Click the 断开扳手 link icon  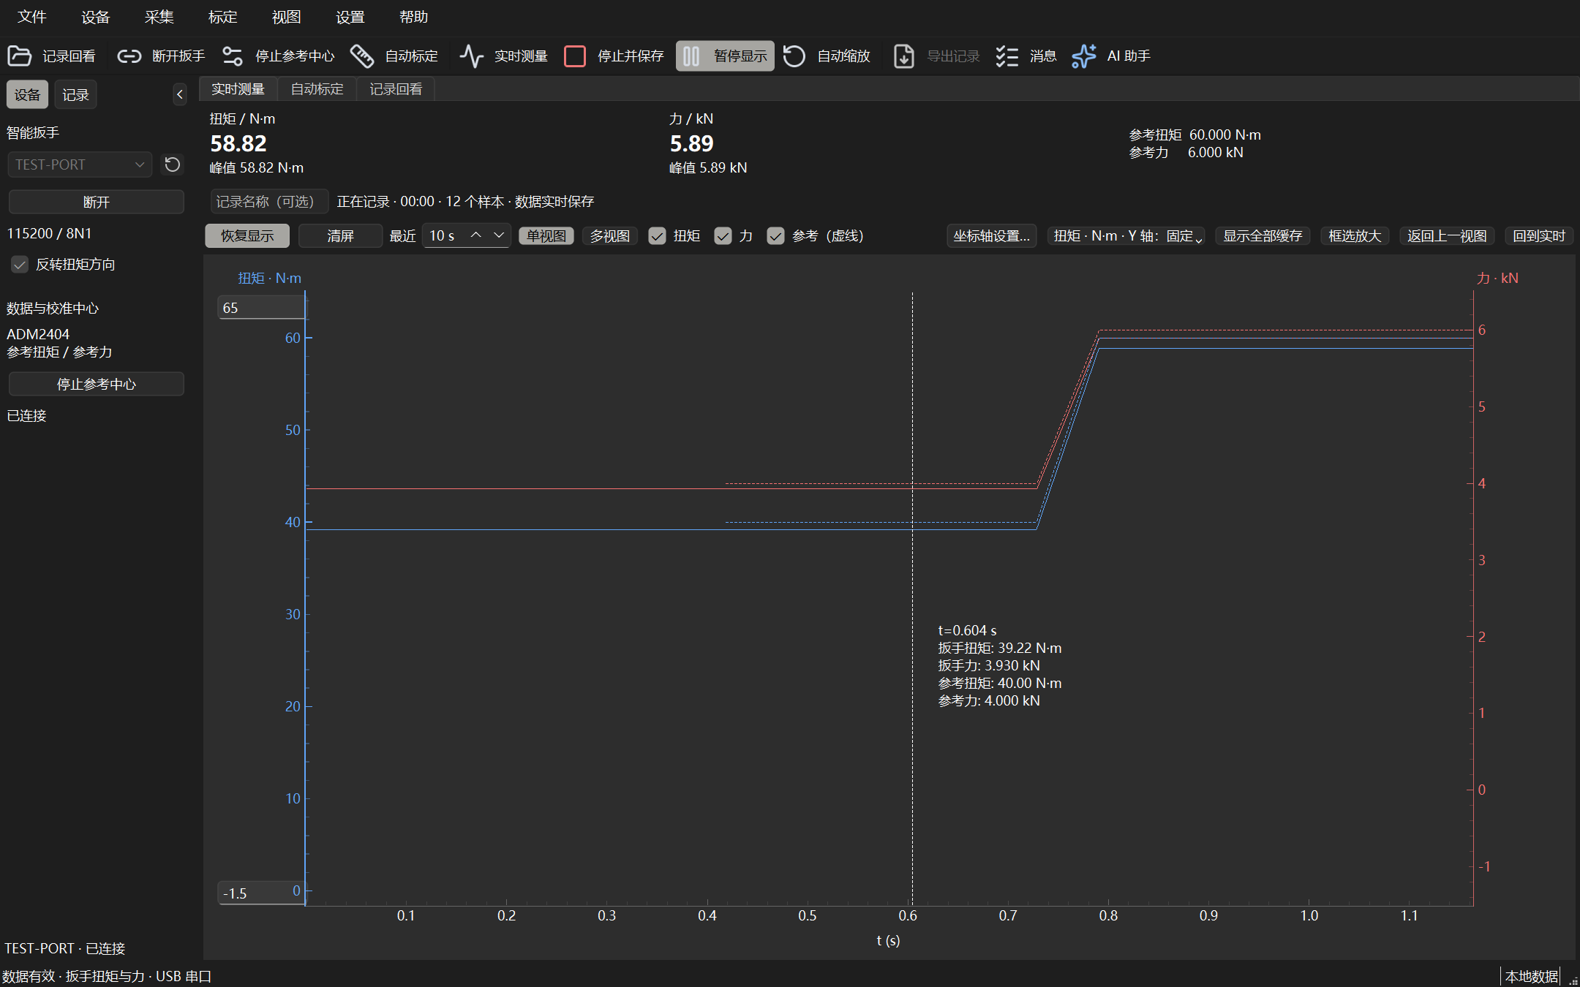129,56
